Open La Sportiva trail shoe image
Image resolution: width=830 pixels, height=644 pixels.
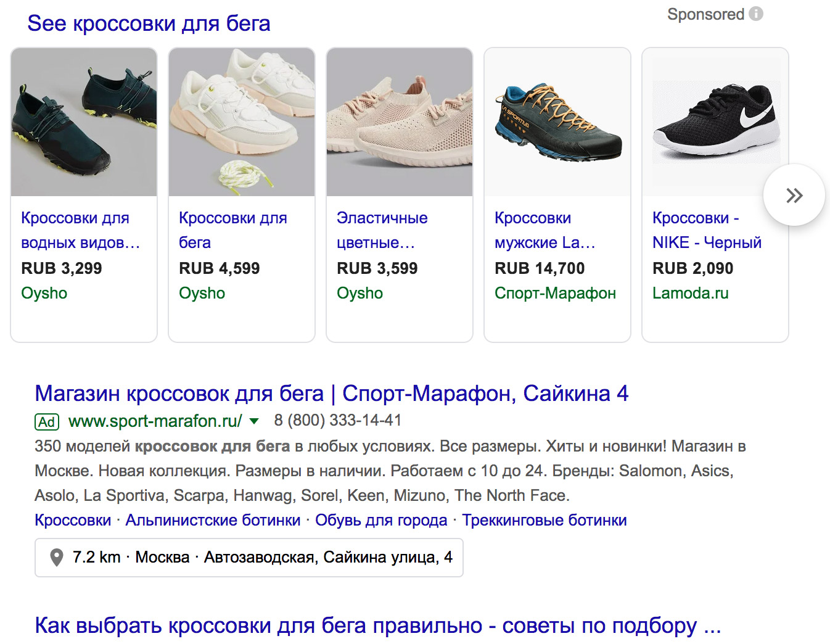click(557, 122)
